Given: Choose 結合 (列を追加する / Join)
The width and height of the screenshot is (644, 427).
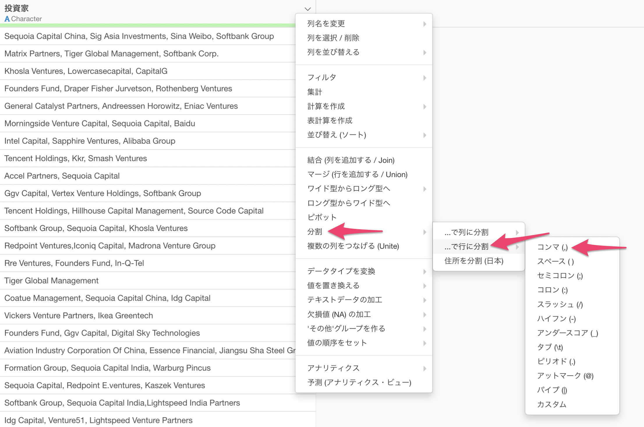Looking at the screenshot, I should pos(364,160).
